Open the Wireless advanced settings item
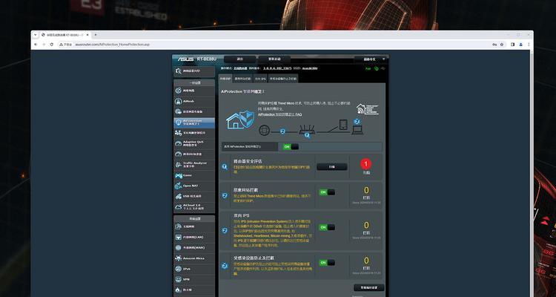556x297 pixels. pos(194,226)
